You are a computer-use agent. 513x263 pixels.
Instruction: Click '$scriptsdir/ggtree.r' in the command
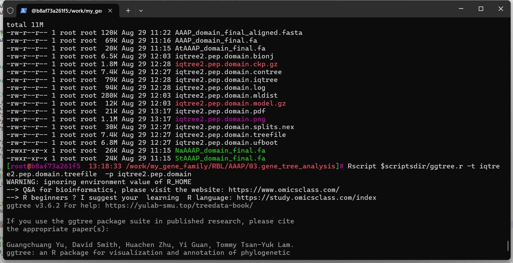point(422,166)
